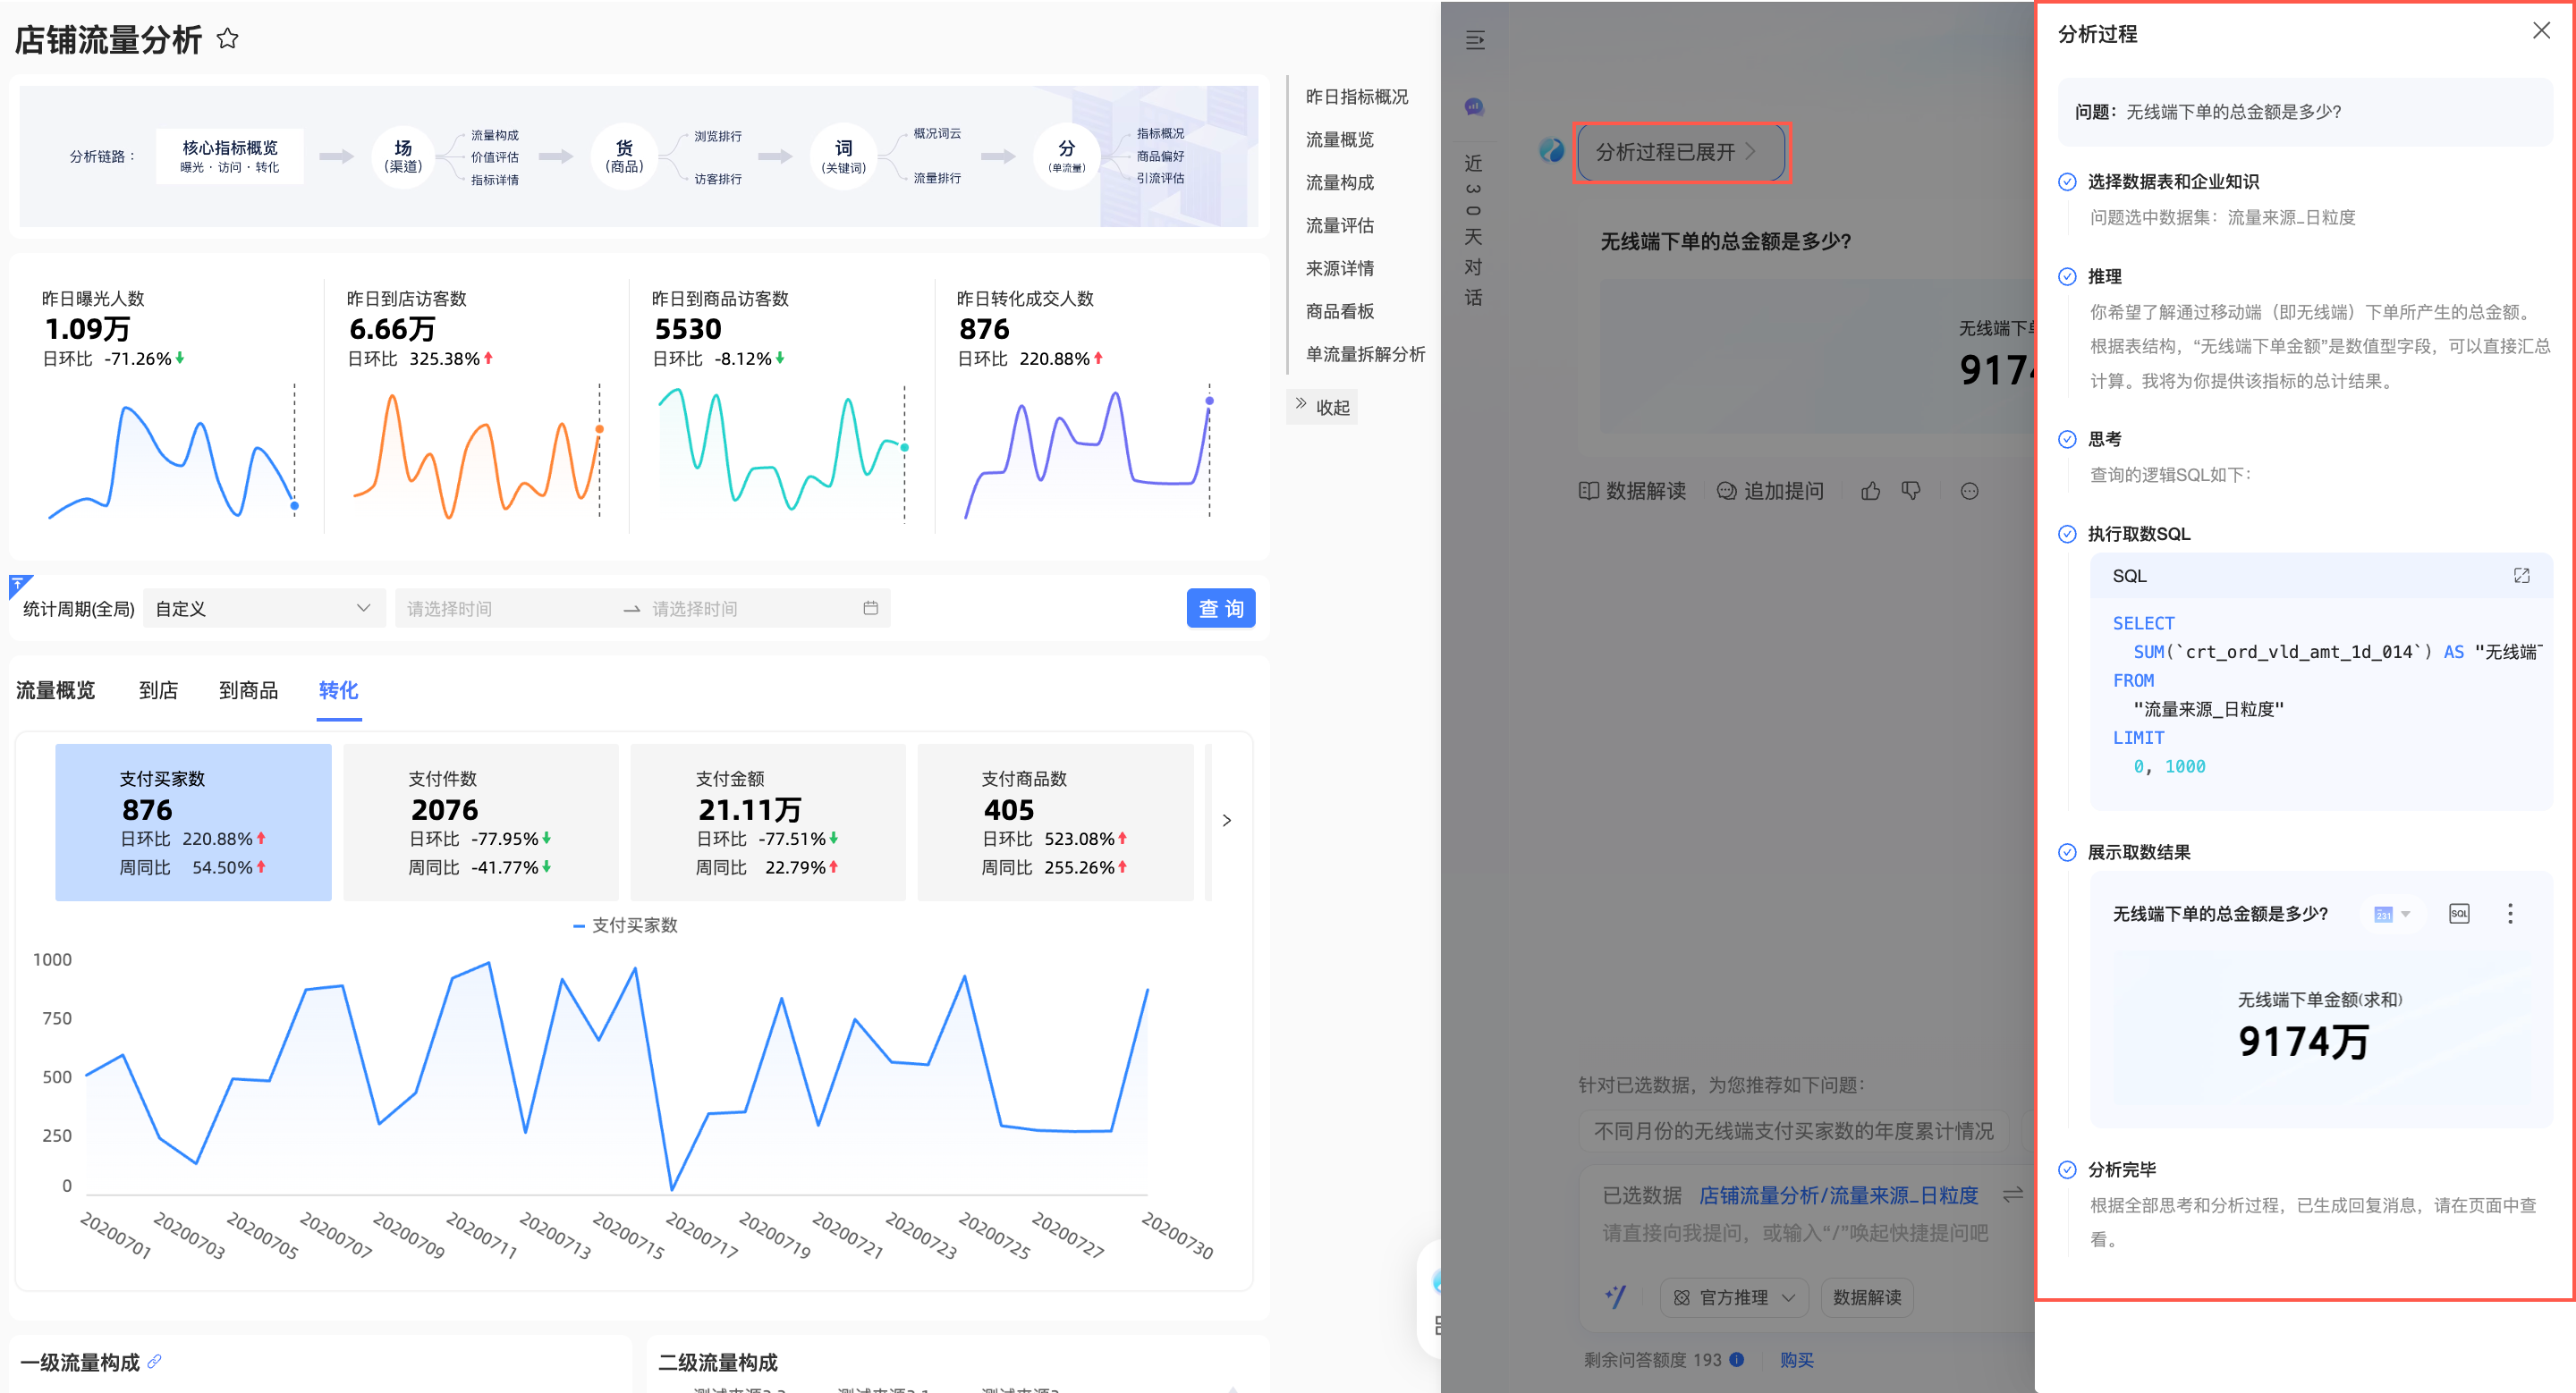Expand the SQL code block fullscreen icon
Image resolution: width=2576 pixels, height=1393 pixels.
2521,576
